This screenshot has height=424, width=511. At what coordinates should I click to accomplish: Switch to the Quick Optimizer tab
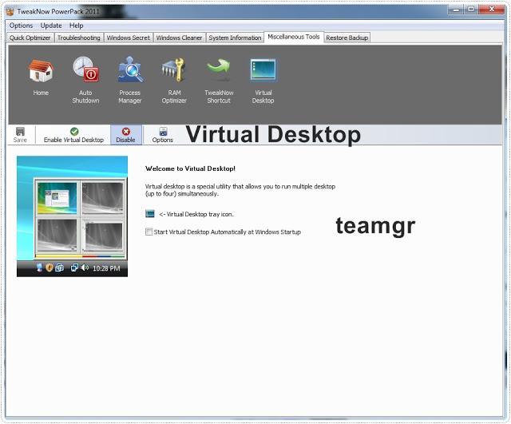pyautogui.click(x=30, y=38)
